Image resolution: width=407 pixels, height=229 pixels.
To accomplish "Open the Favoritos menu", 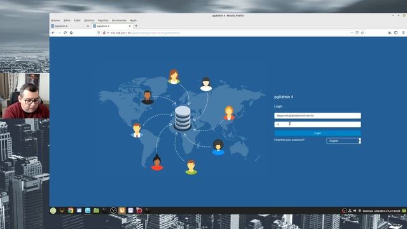I will click(x=103, y=20).
